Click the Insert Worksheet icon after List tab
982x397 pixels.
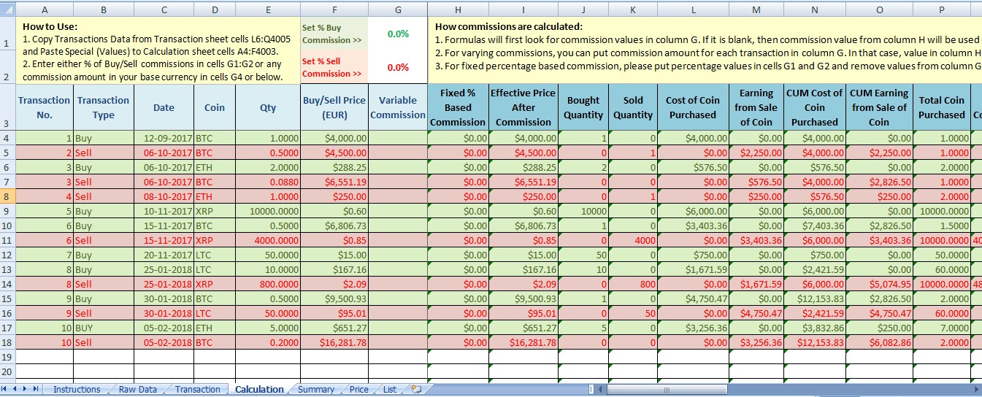[417, 390]
